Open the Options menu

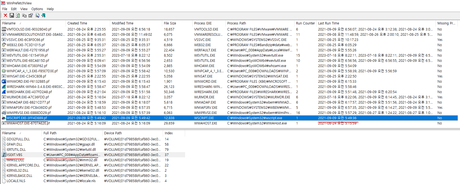37,9
